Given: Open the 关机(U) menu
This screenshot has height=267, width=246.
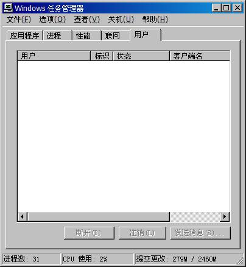Looking at the screenshot, I should (x=121, y=20).
